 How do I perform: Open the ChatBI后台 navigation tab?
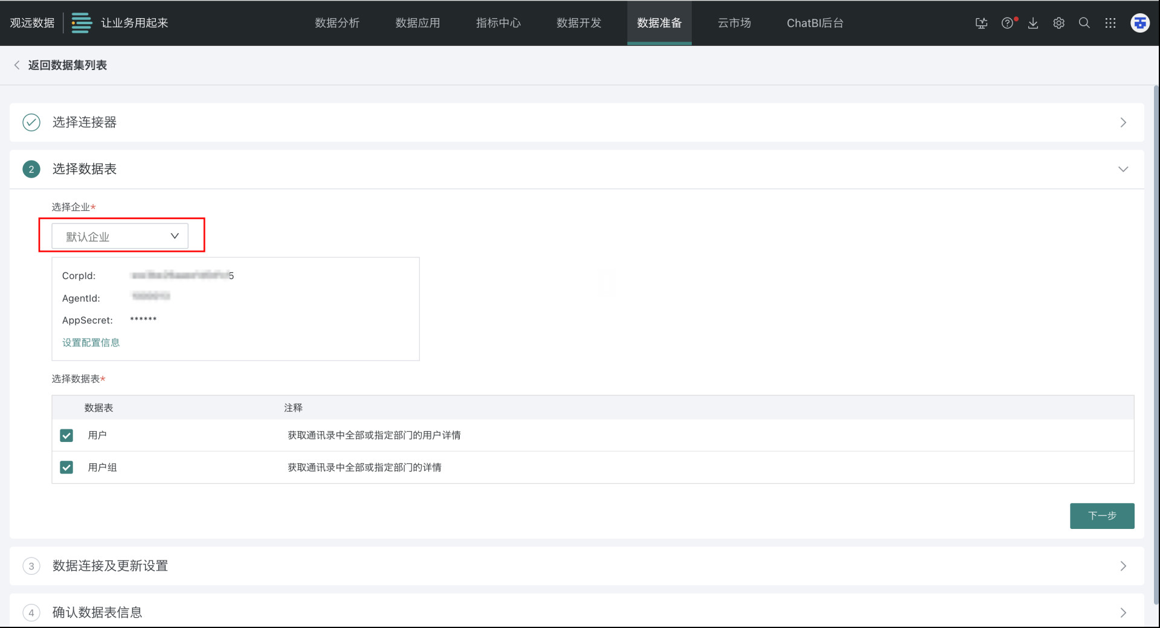[814, 23]
